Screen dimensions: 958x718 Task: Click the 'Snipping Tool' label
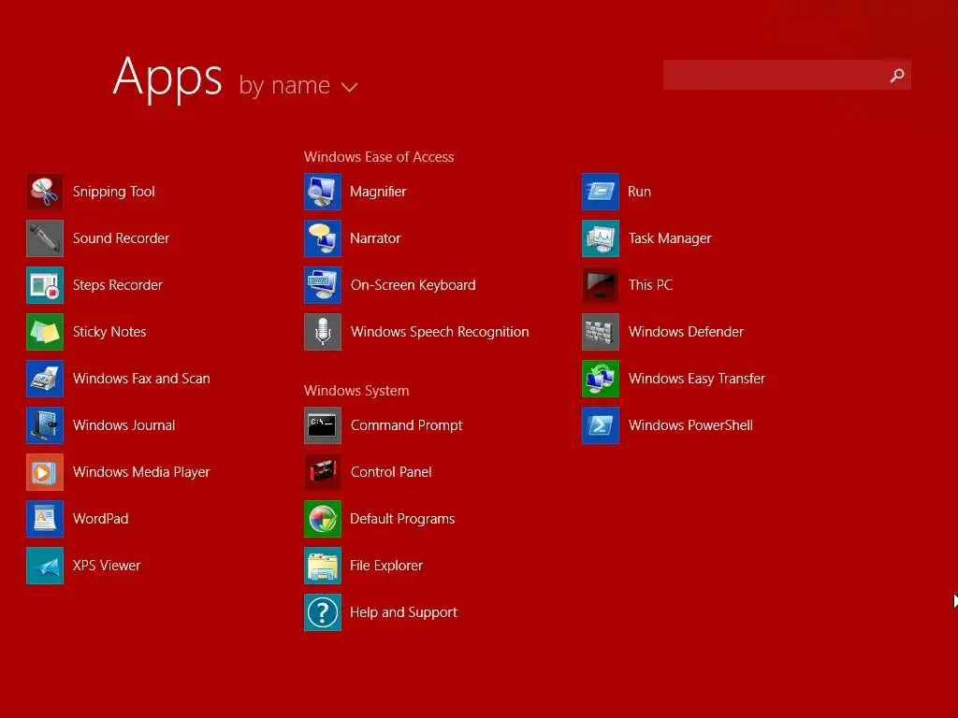click(113, 192)
